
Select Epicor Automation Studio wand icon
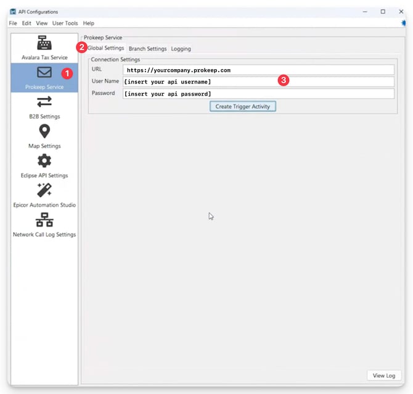[x=44, y=190]
